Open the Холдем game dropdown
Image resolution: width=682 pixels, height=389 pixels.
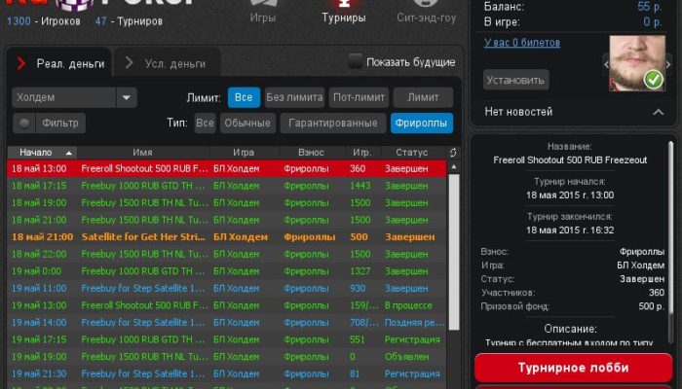click(127, 97)
